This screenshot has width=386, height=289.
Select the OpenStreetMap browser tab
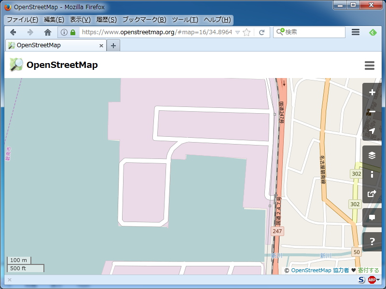tap(56, 45)
